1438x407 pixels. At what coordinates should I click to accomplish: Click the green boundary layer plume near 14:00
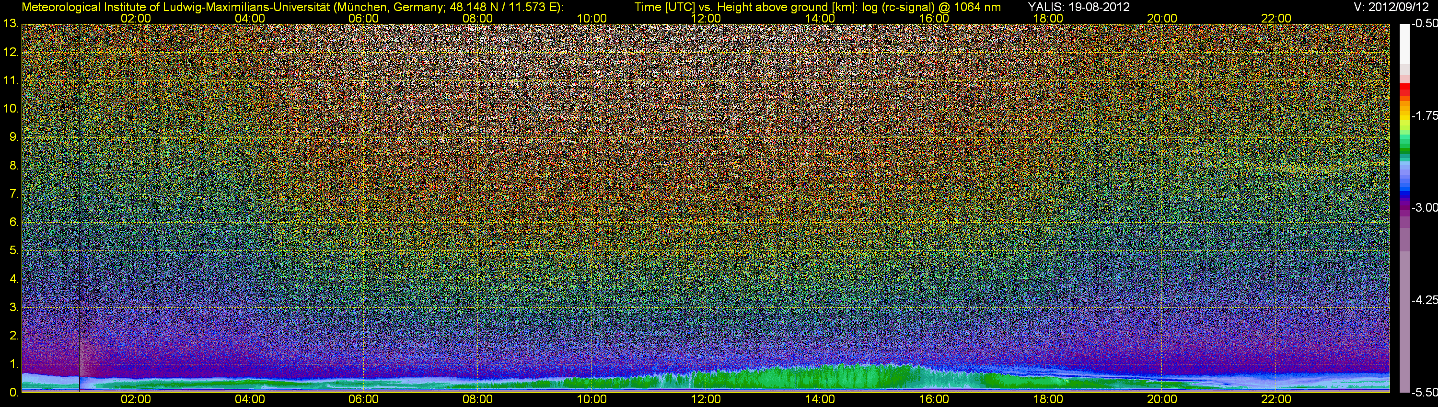[820, 377]
